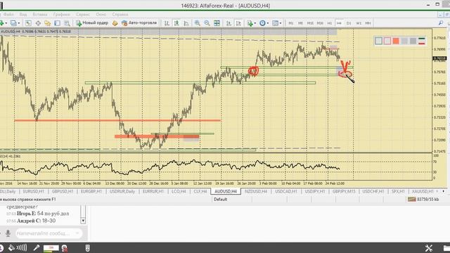
Task: Select the M30 timeframe button
Action: [x=320, y=23]
